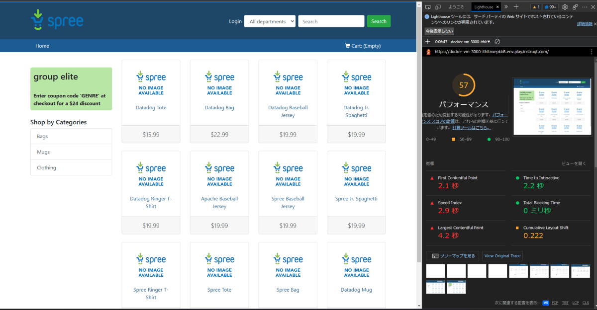The image size is (597, 310).
Task: Click the green Search button
Action: coord(379,21)
